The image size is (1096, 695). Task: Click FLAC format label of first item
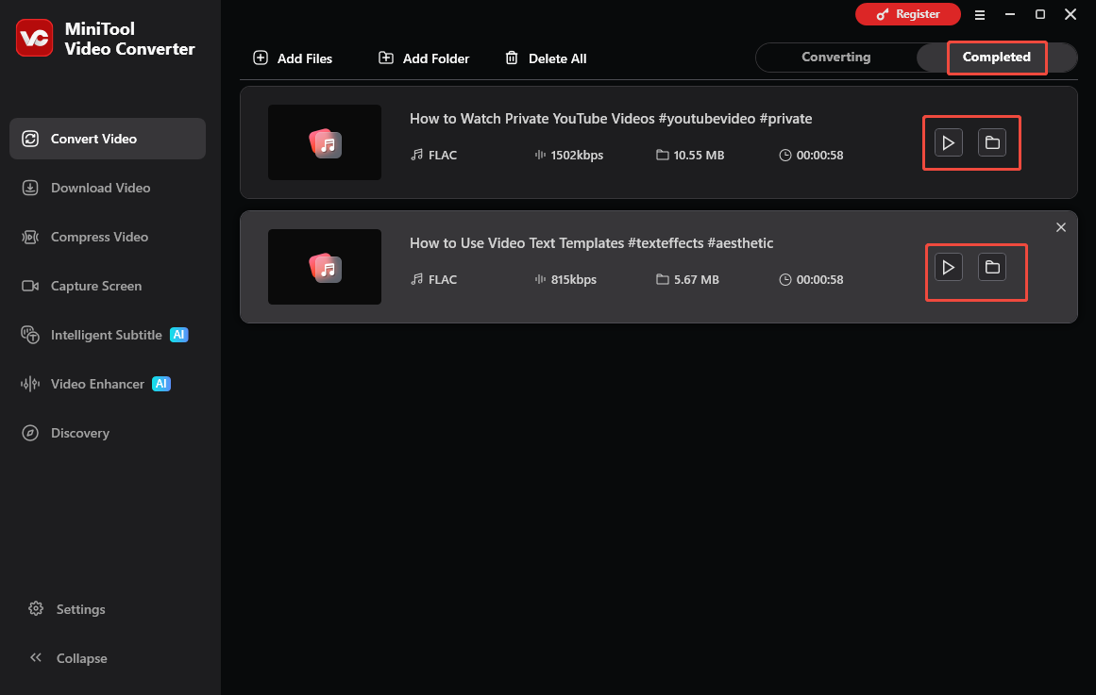pyautogui.click(x=443, y=155)
